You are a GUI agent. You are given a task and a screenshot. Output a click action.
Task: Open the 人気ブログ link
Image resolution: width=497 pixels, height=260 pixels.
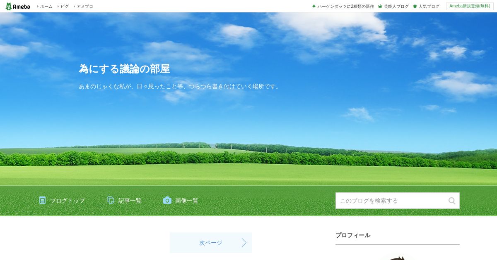coord(429,7)
